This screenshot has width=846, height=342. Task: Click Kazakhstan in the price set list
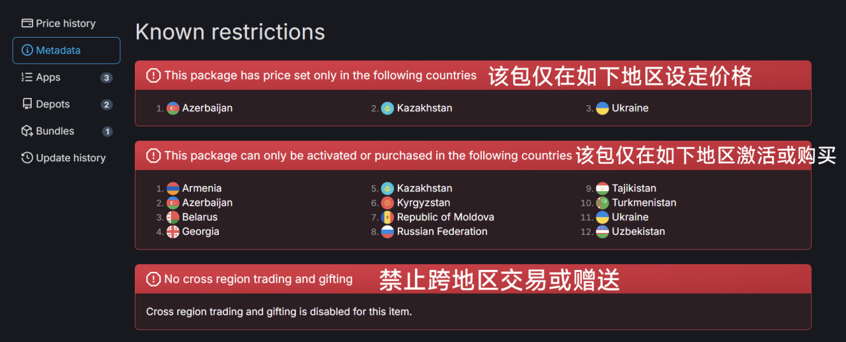pyautogui.click(x=424, y=108)
